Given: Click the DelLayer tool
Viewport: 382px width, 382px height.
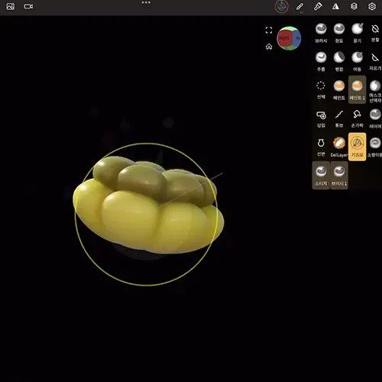Looking at the screenshot, I should [339, 147].
